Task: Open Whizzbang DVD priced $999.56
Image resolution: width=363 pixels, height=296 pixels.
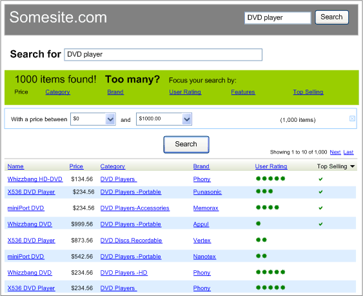Action: point(30,224)
